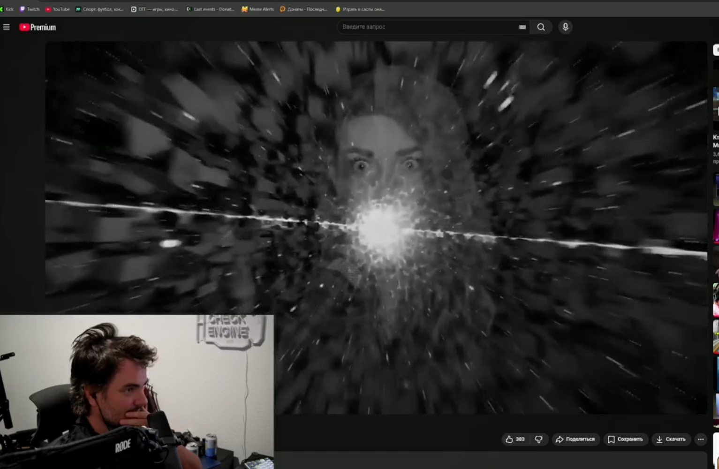The height and width of the screenshot is (469, 719).
Task: Open the on-screen keyboard in search box
Action: tap(522, 27)
